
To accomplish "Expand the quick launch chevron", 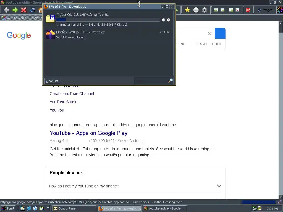I will point(48,208).
